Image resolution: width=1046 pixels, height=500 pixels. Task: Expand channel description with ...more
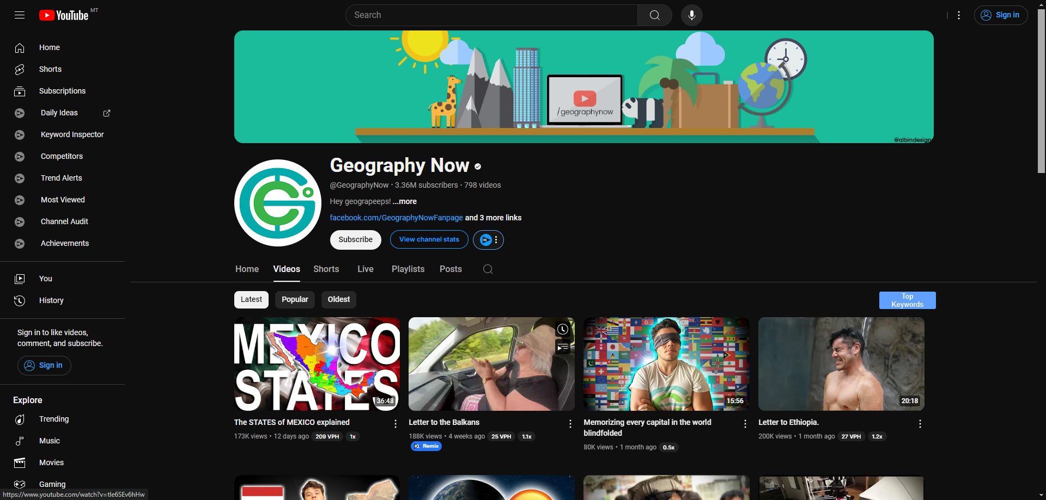pos(405,201)
